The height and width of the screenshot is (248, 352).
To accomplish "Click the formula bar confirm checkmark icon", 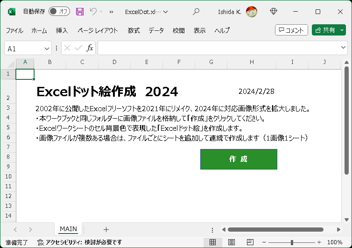I will click(x=78, y=48).
